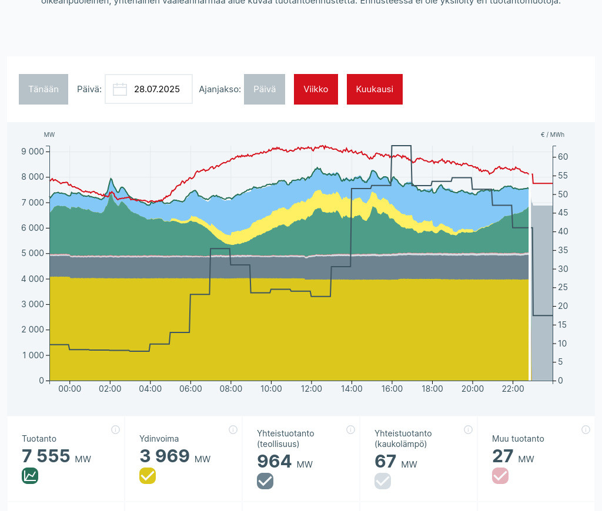Screen dimensions: 602x511
Task: Toggle Yhteistuotanto (teollisuus) gray checkbox
Action: pos(265,481)
